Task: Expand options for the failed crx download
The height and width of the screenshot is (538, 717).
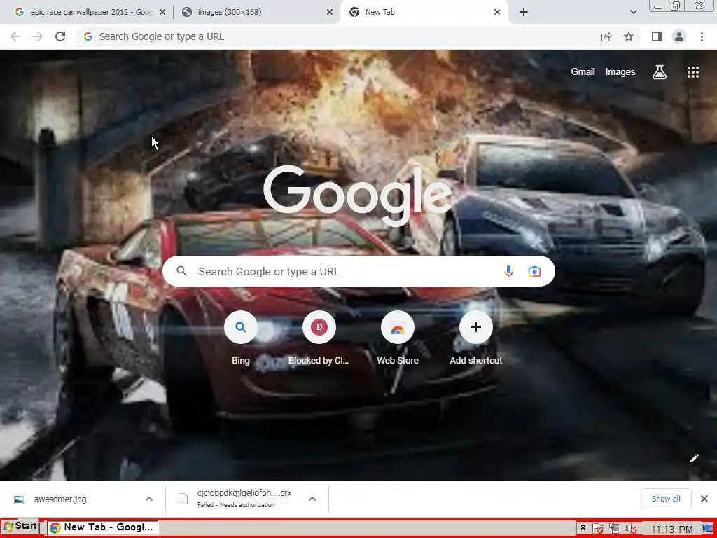Action: point(312,499)
